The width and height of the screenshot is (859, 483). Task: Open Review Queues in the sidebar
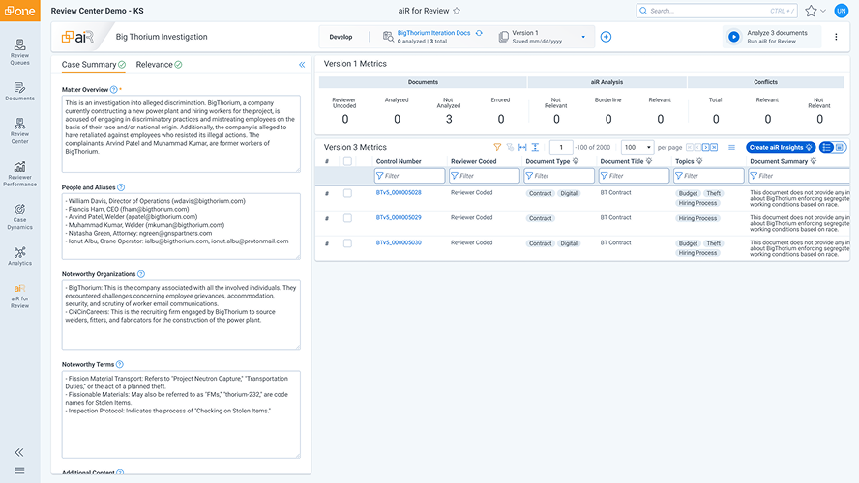click(19, 52)
